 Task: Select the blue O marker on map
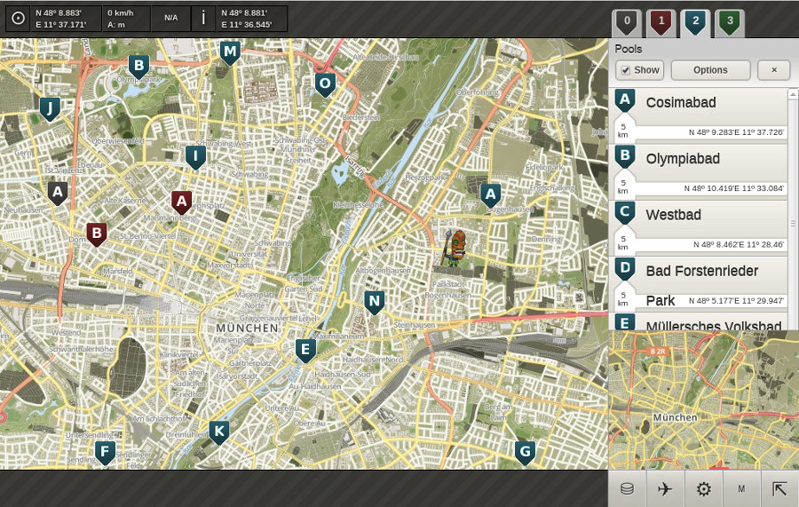point(325,84)
